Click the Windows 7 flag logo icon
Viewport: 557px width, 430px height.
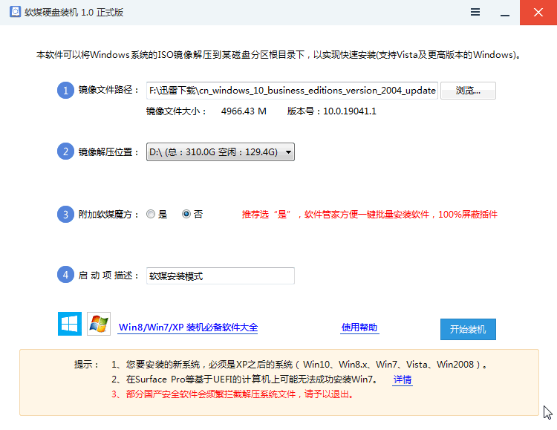pos(98,324)
